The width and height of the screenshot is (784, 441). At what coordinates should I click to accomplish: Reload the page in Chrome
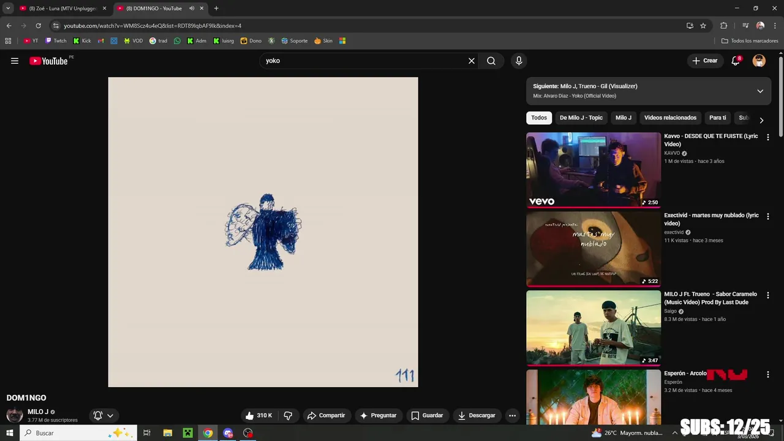(38, 26)
